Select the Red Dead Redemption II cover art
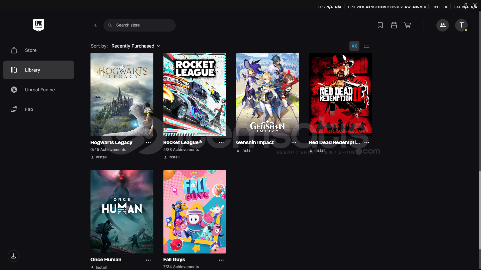This screenshot has width=481, height=270. [340, 95]
